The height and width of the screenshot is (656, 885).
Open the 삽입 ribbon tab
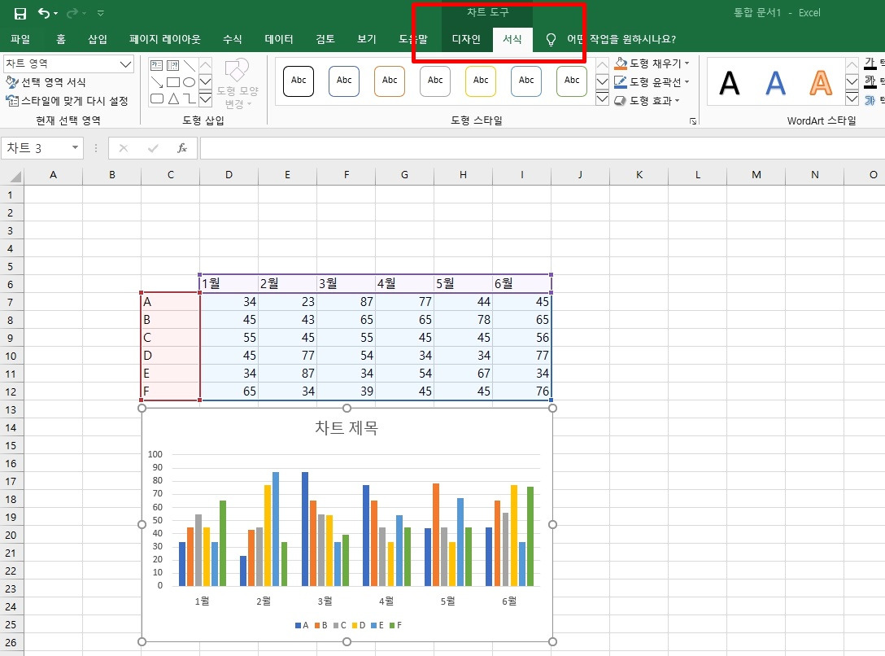[97, 39]
